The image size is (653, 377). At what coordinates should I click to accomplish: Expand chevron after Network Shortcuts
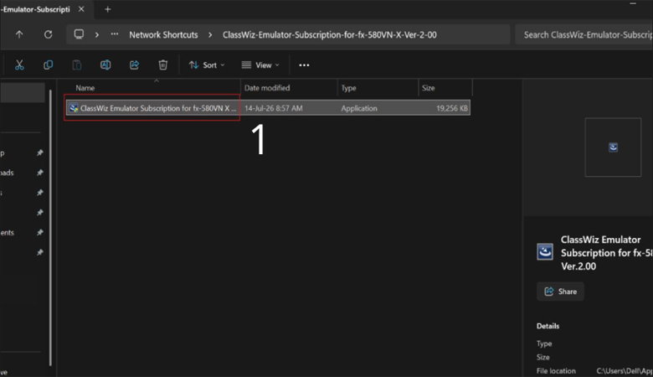[210, 34]
